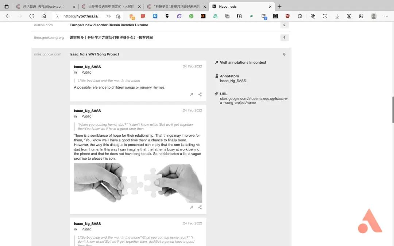Open the gray copy pages extension
Viewport: 394px width, 246px height.
tap(227, 16)
